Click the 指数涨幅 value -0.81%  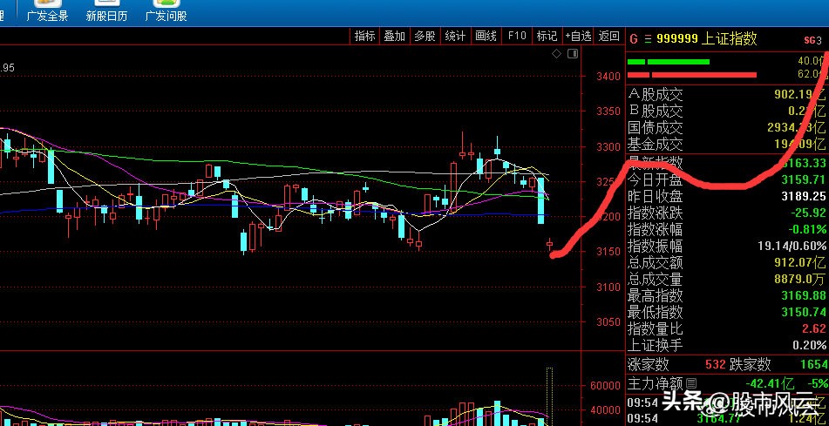pos(807,229)
